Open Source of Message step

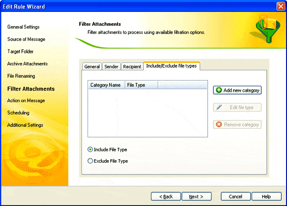[27, 39]
